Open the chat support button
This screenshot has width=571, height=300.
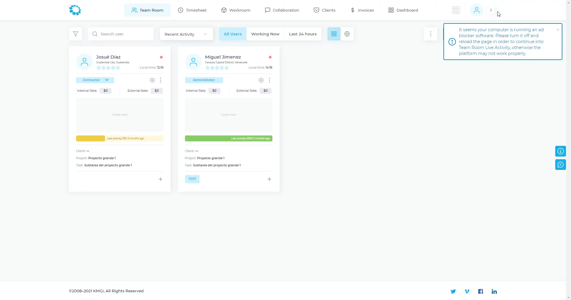[x=560, y=165]
